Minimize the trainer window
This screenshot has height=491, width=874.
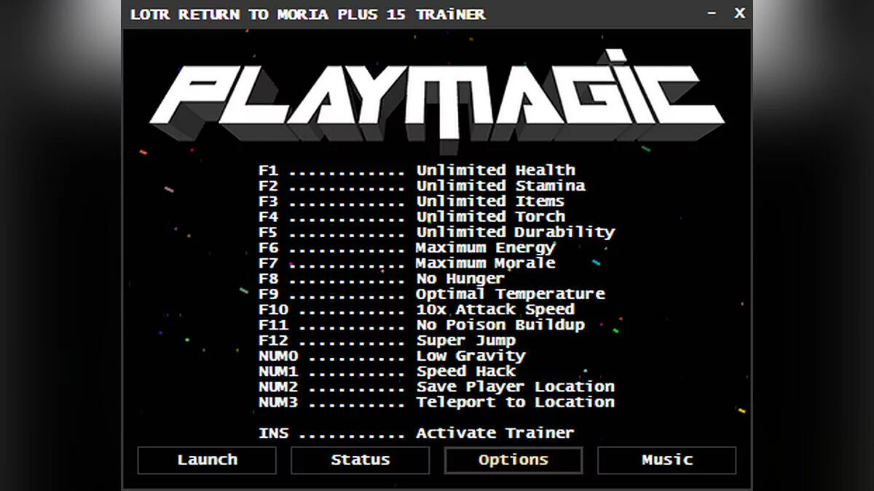click(x=712, y=14)
